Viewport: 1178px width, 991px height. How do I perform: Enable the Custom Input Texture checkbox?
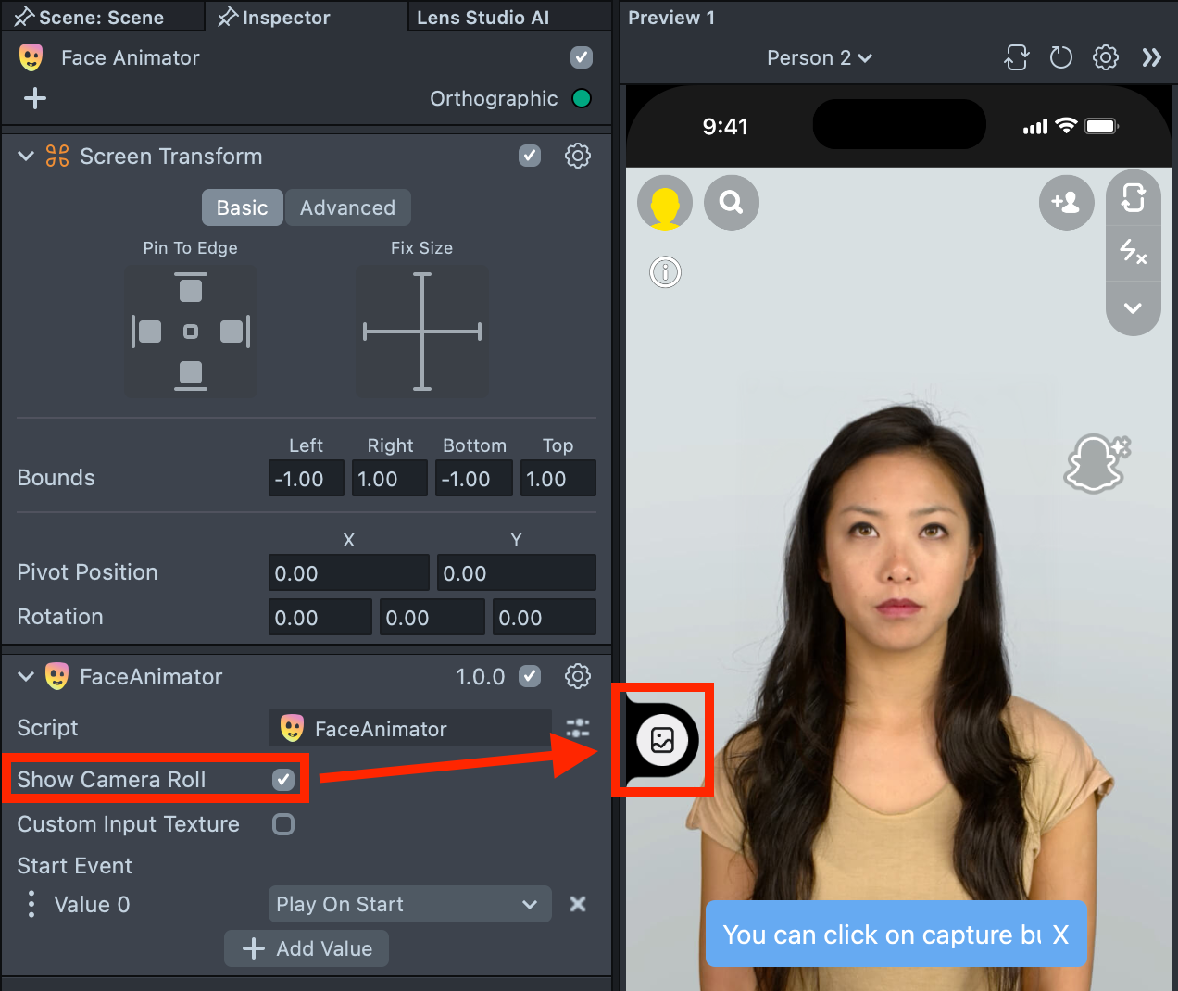pyautogui.click(x=283, y=824)
